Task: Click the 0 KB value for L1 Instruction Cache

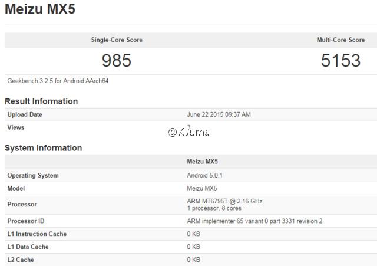Action: [194, 234]
